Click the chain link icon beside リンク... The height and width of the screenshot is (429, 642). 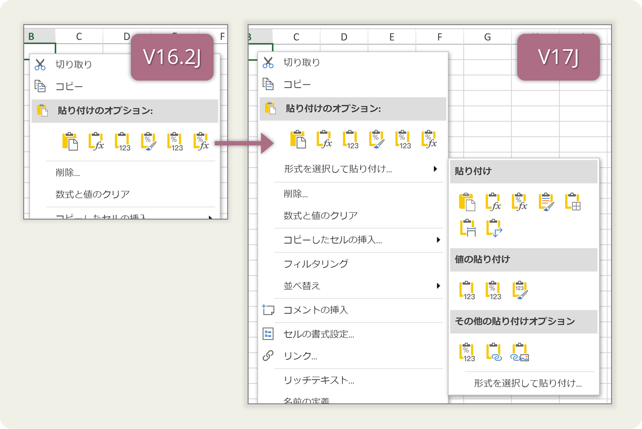tap(268, 356)
